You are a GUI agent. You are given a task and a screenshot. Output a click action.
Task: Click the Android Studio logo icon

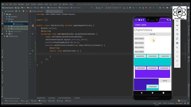tap(3, 4)
